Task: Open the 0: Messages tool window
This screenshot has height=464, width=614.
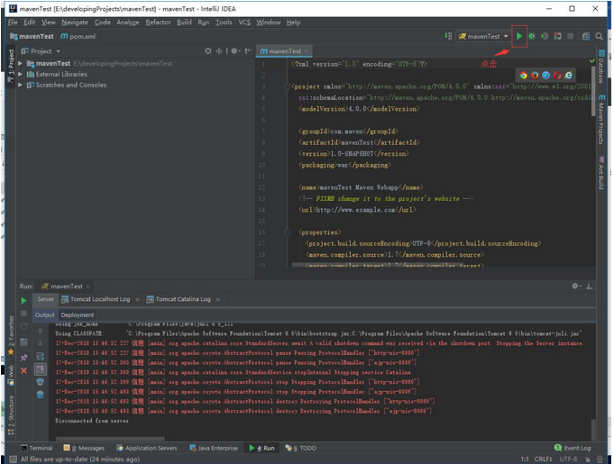Action: (x=84, y=448)
